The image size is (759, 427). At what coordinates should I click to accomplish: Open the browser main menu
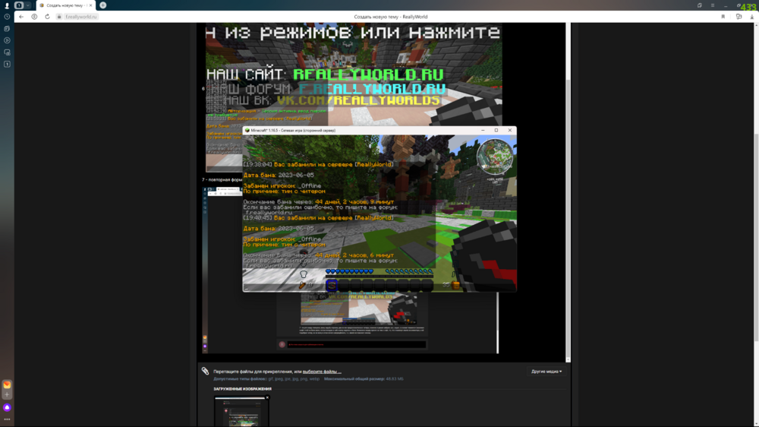pyautogui.click(x=713, y=5)
